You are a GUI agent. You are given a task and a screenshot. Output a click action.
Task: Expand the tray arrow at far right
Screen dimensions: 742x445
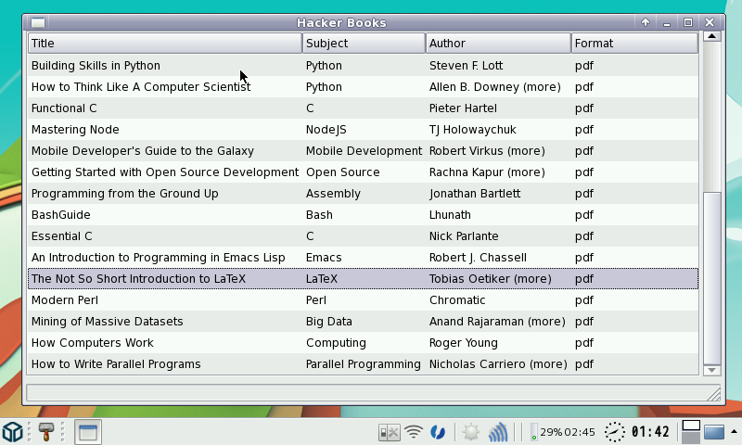click(x=734, y=431)
